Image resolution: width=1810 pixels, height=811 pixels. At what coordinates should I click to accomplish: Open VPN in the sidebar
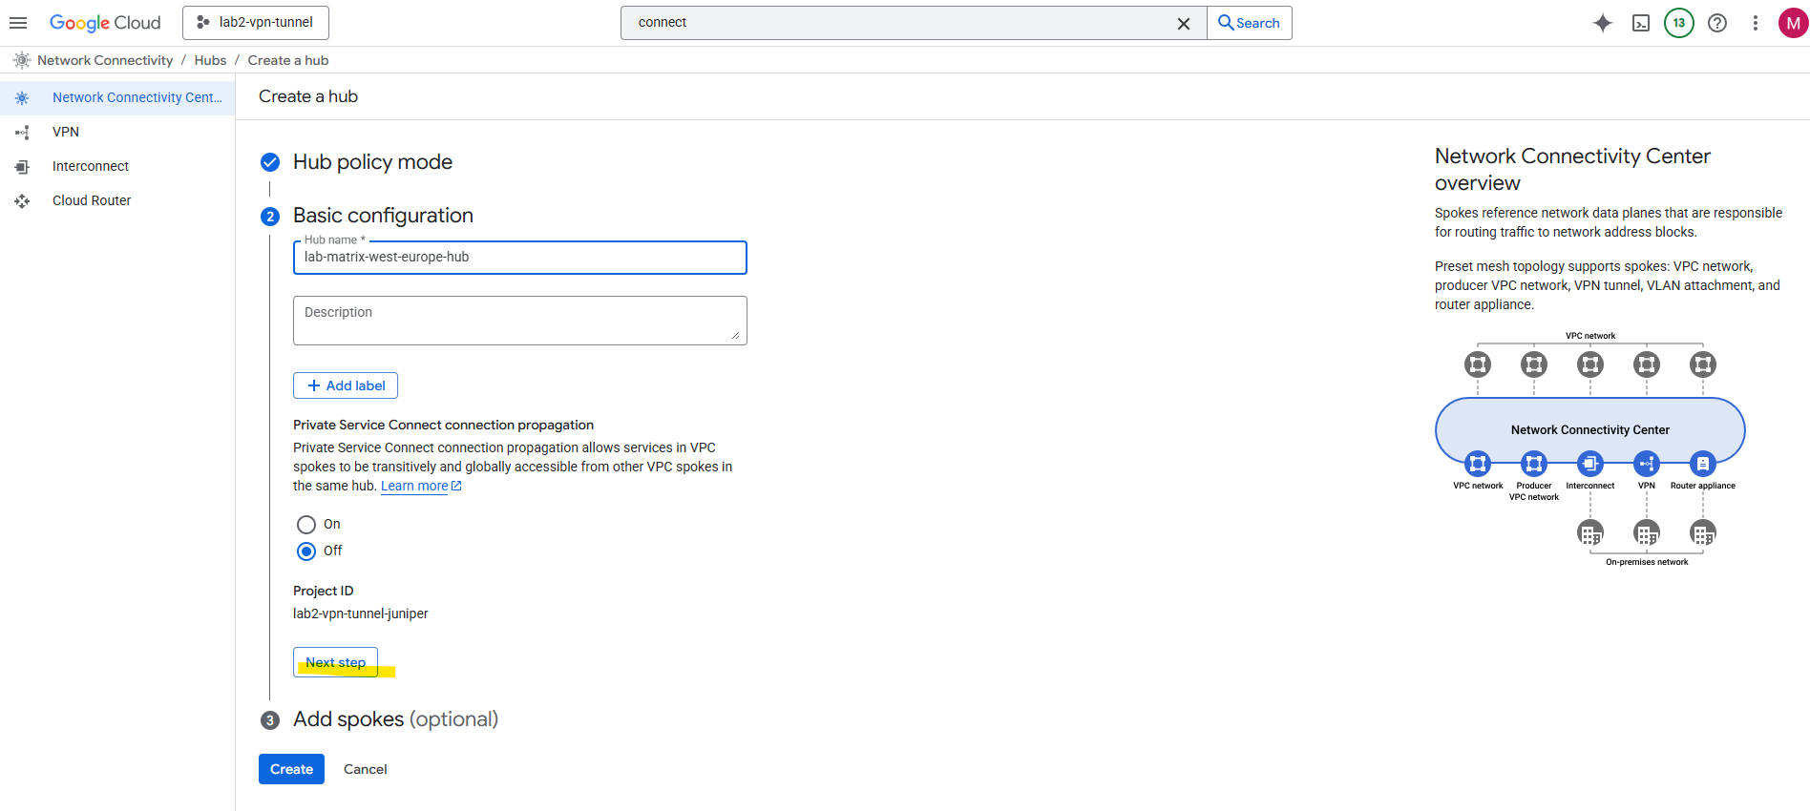(117, 132)
